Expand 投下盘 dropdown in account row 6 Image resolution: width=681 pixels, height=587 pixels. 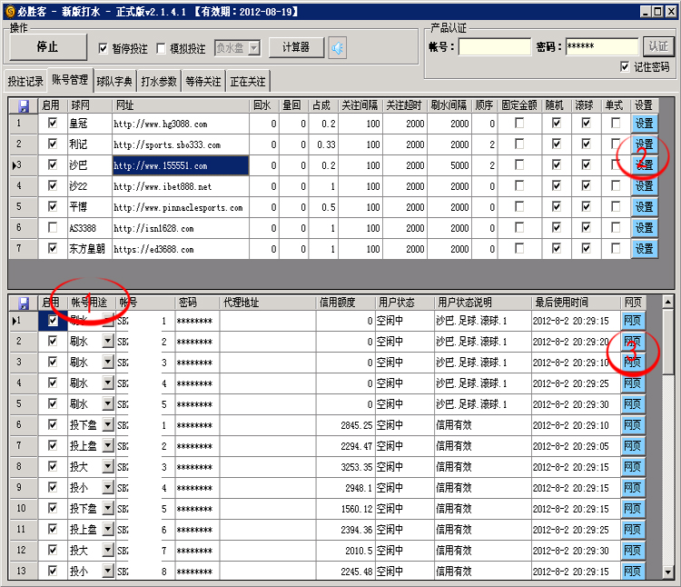coord(108,425)
